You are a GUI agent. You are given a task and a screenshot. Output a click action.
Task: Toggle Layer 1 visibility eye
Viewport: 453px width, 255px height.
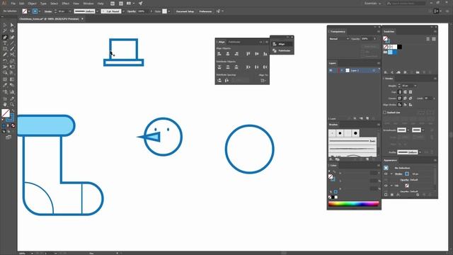(331, 70)
